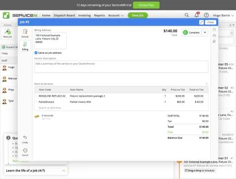
Task: Open Dispatch Board in navigation
Action: tap(64, 15)
